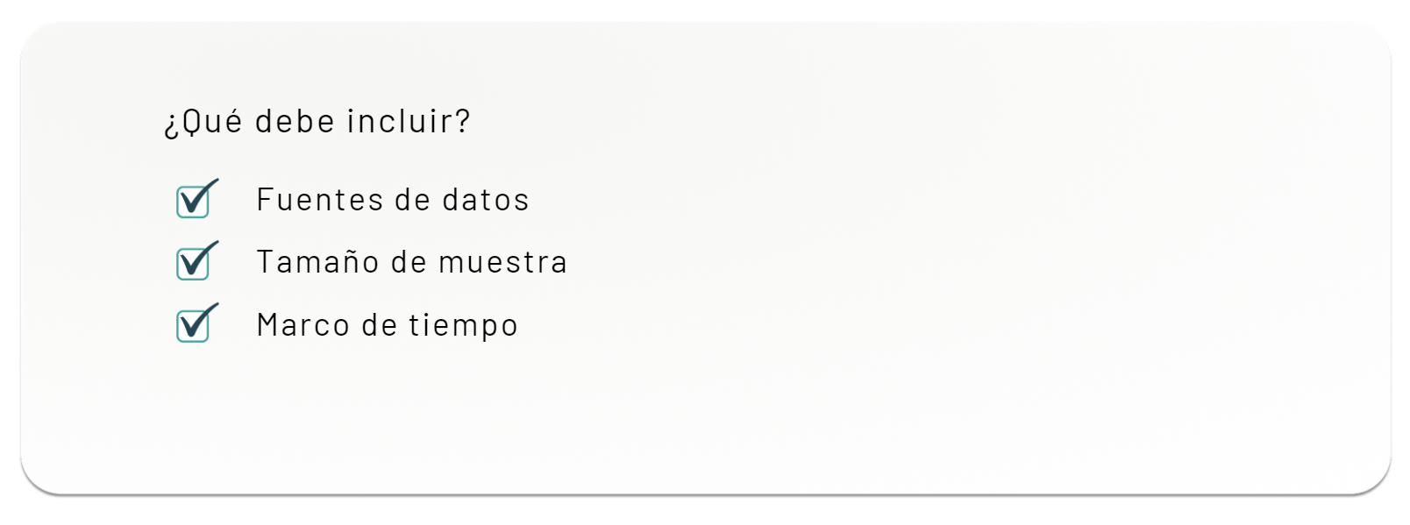The height and width of the screenshot is (525, 1410).
Task: Click the '¿Qué debe incluir?' heading
Action: tap(317, 121)
